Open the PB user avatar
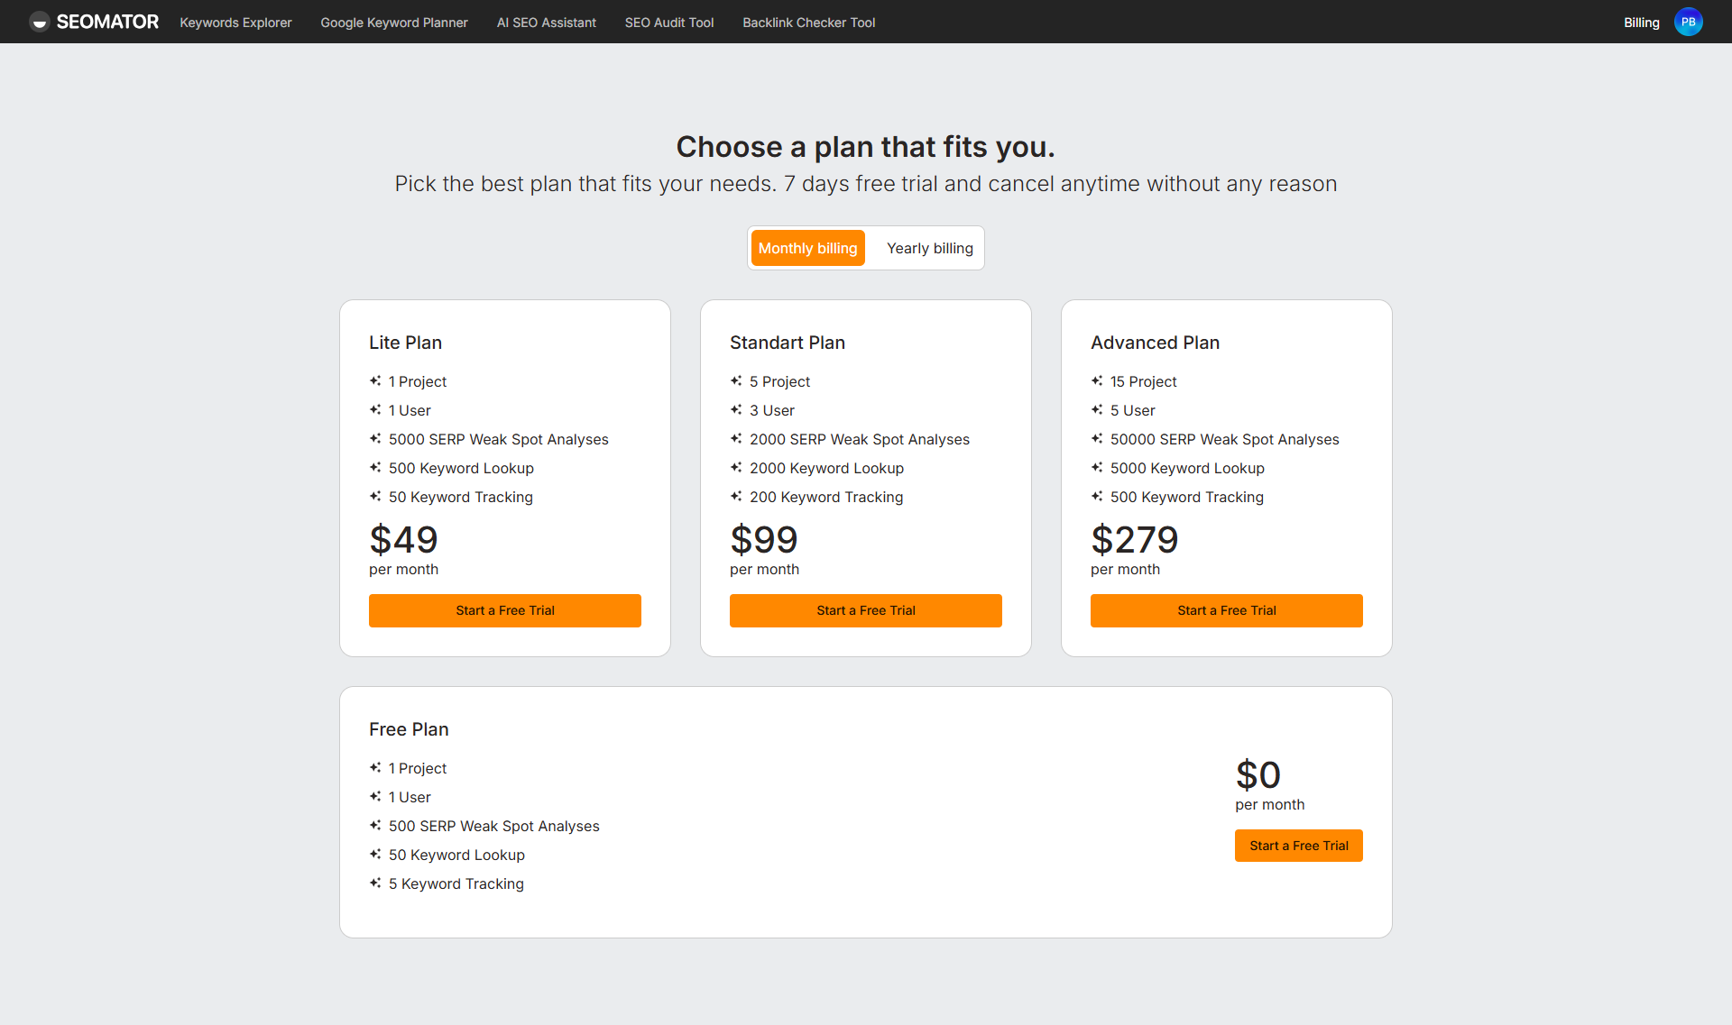 point(1688,22)
